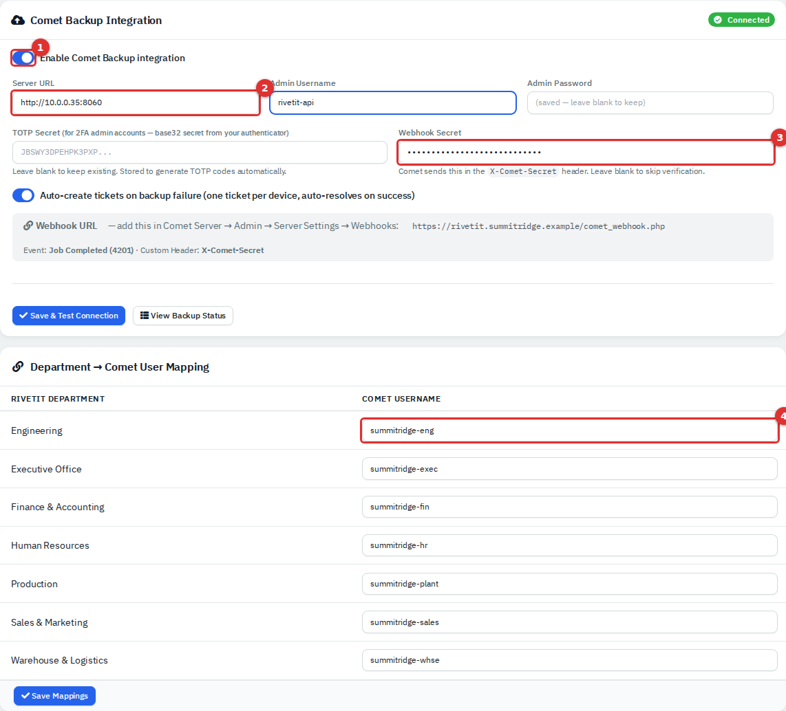Click the Department → Comet User Mapping heading
This screenshot has height=711, width=786.
point(119,367)
